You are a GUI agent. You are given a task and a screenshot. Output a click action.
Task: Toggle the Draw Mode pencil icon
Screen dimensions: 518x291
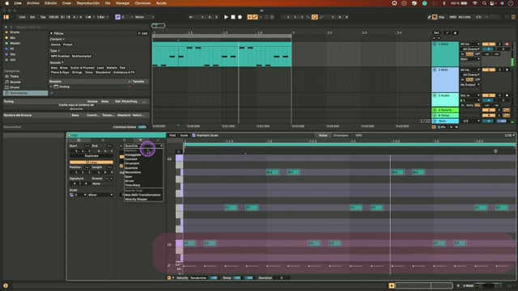[x=429, y=17]
